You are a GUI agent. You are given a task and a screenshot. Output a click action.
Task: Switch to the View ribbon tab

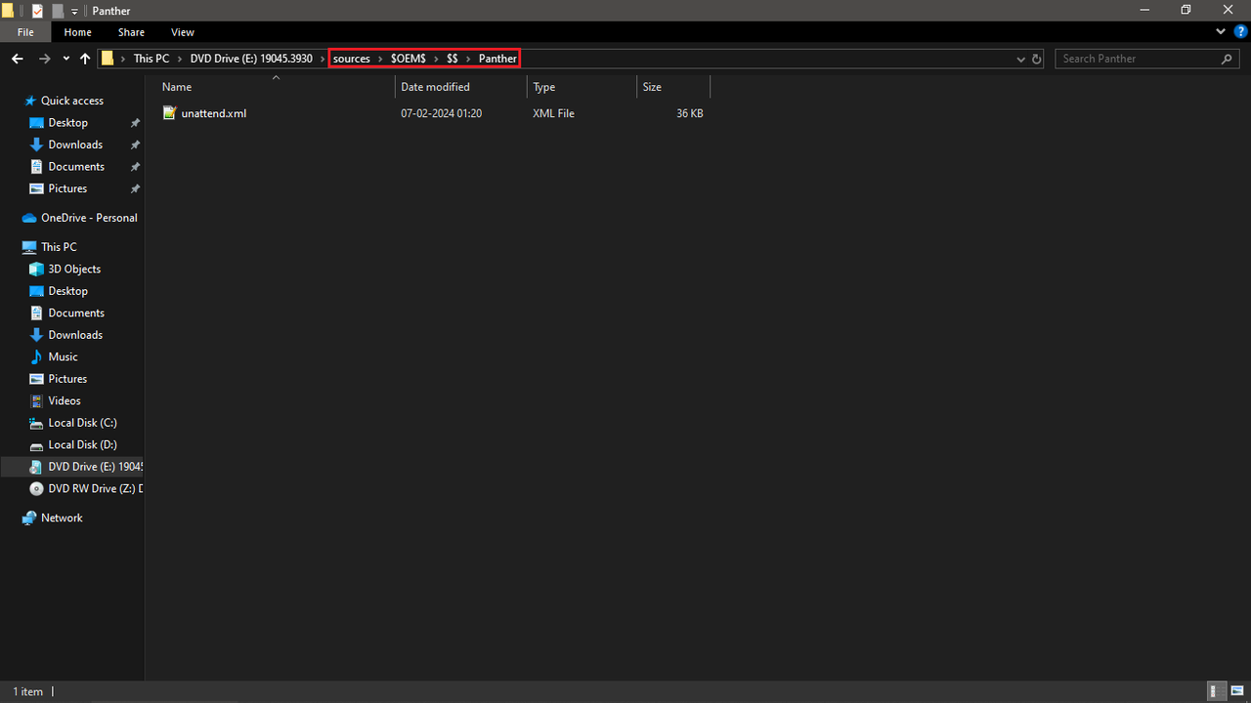(182, 31)
